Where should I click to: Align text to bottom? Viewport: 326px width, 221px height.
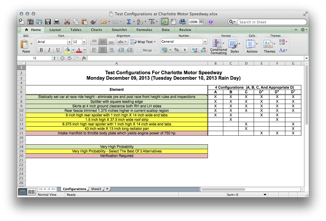point(111,42)
